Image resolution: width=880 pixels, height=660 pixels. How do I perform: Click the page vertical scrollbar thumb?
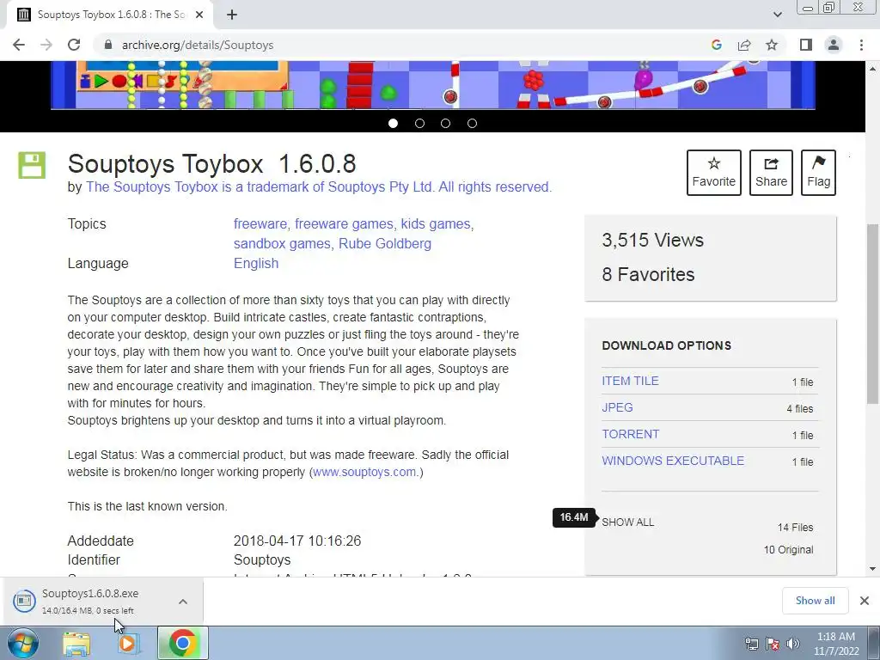(872, 313)
